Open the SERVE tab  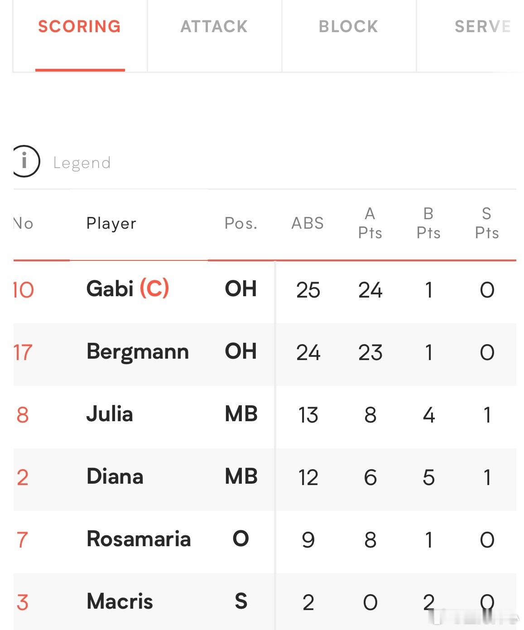pos(483,27)
